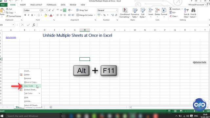Screen dimensions: 210x118
Task: Choose Move or Copy from context menu
Action: point(30,82)
